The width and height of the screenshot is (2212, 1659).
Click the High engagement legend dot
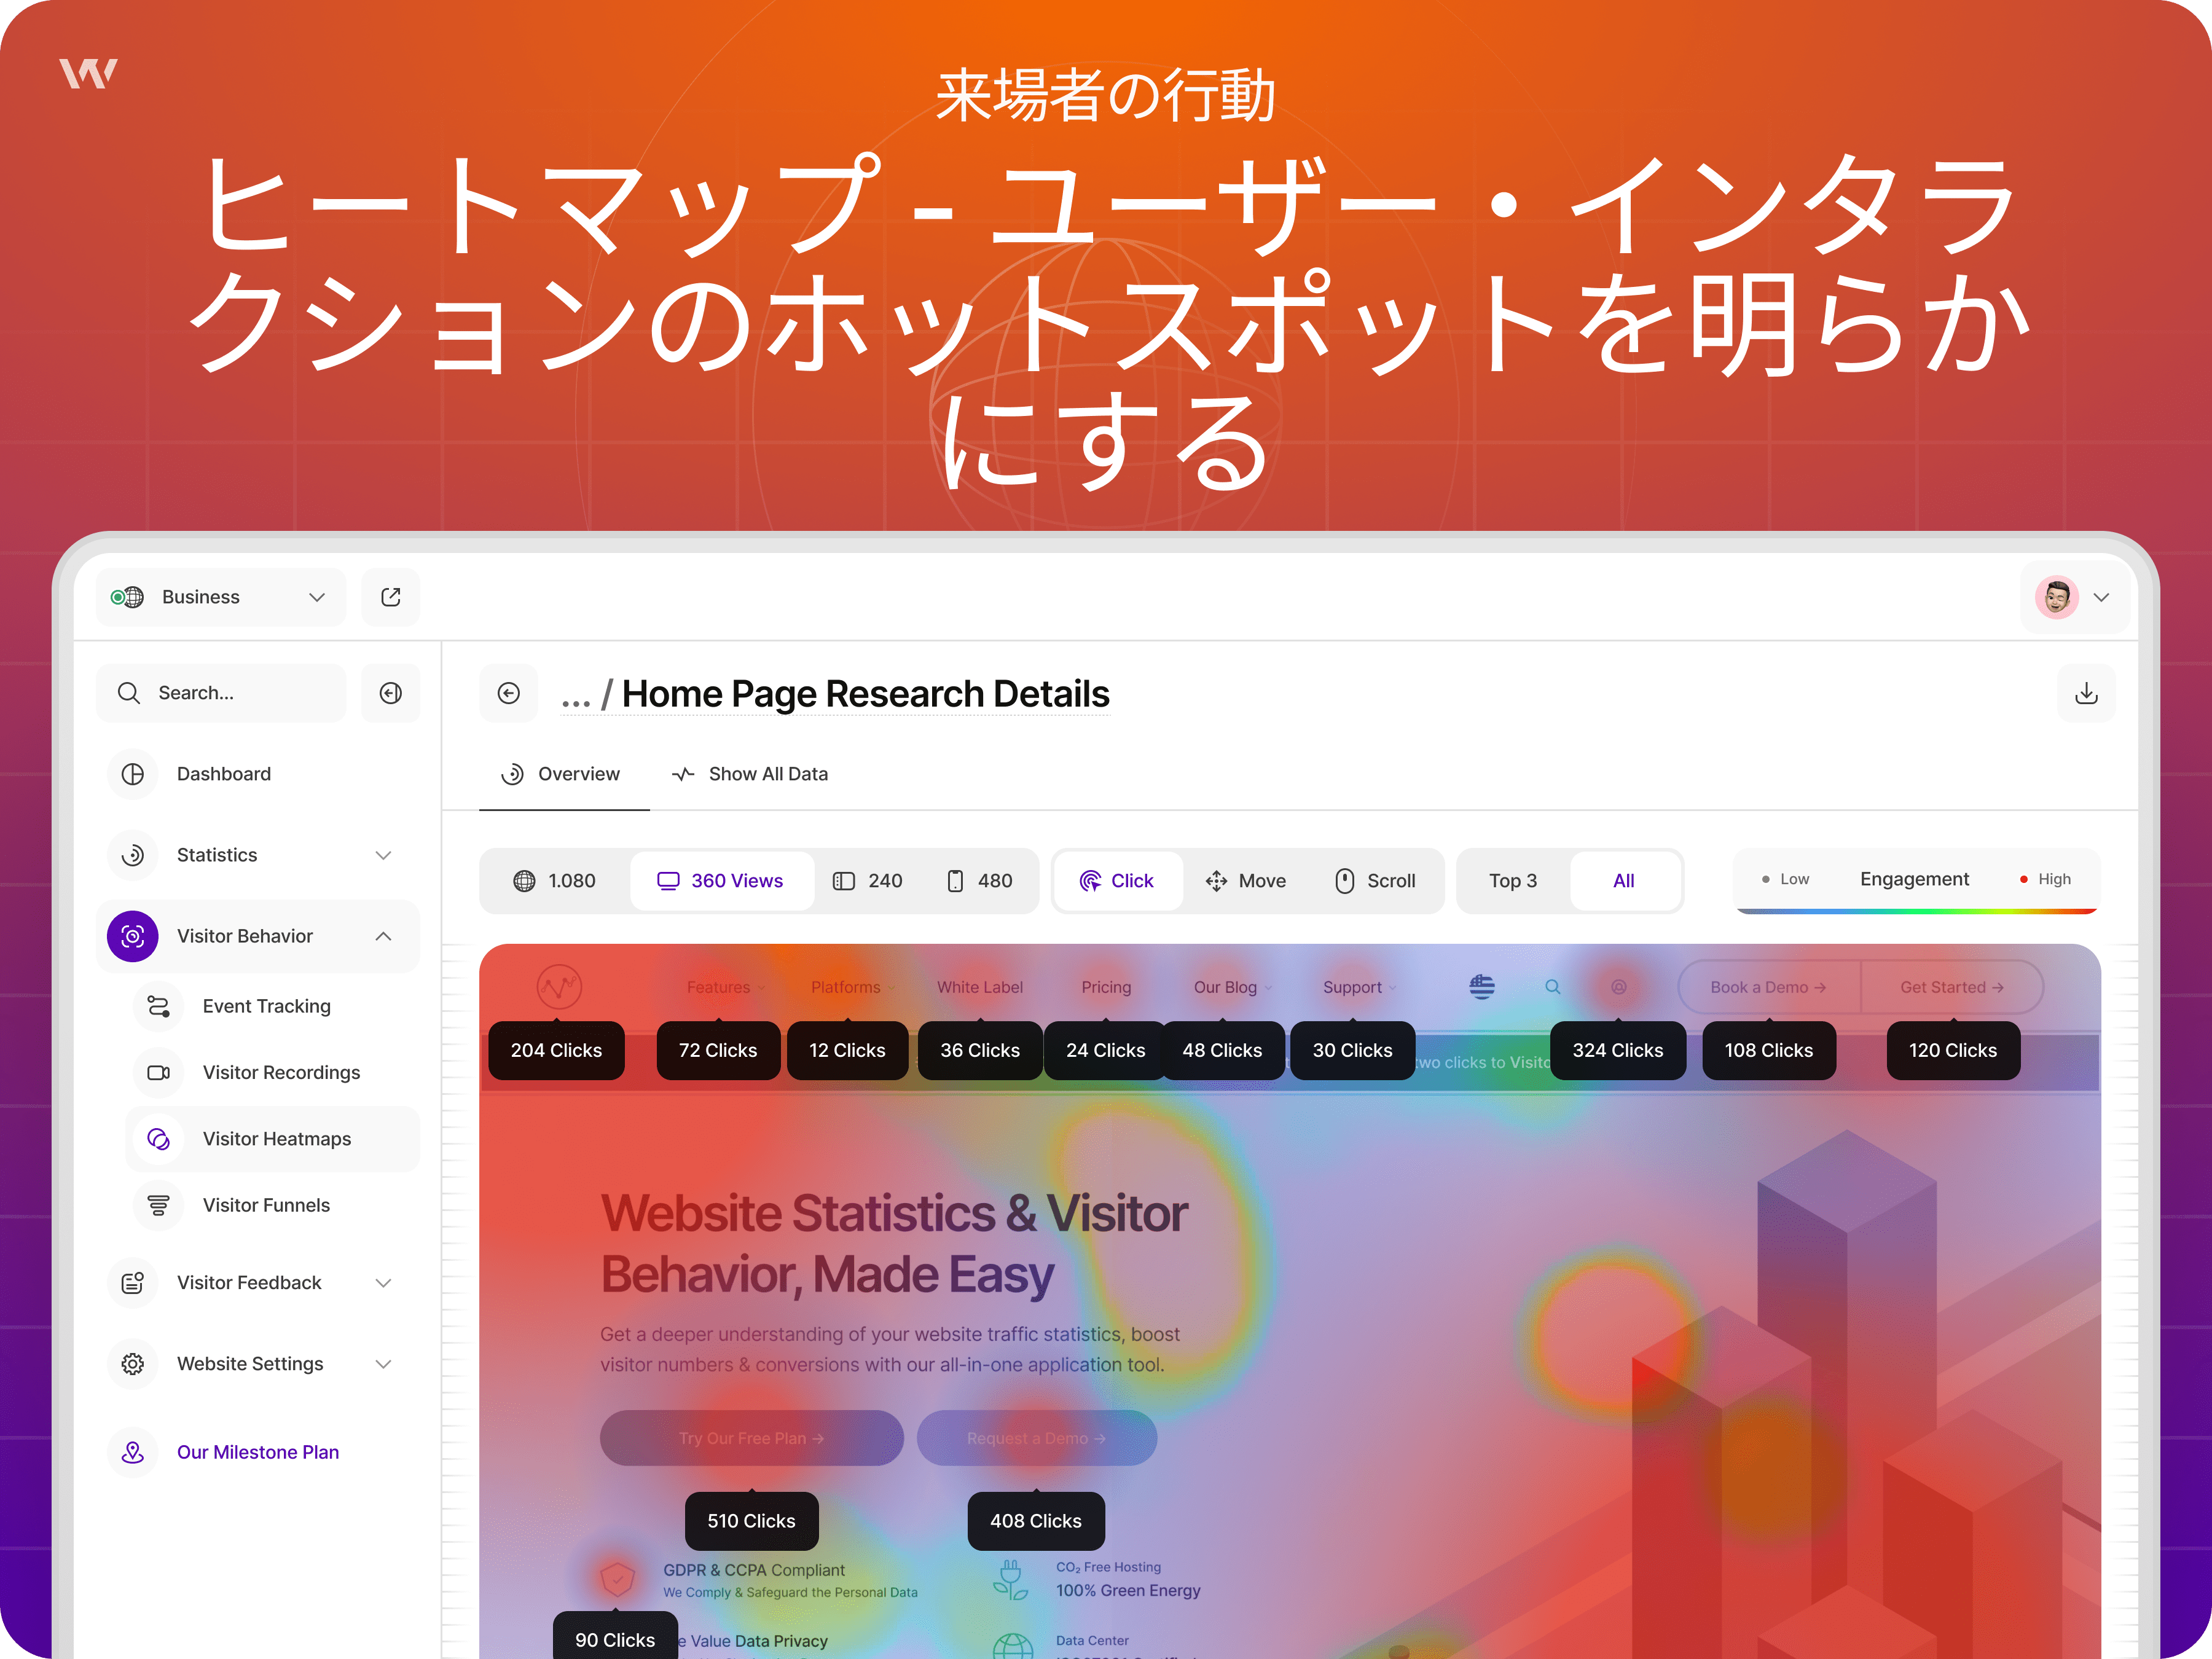[x=2024, y=879]
